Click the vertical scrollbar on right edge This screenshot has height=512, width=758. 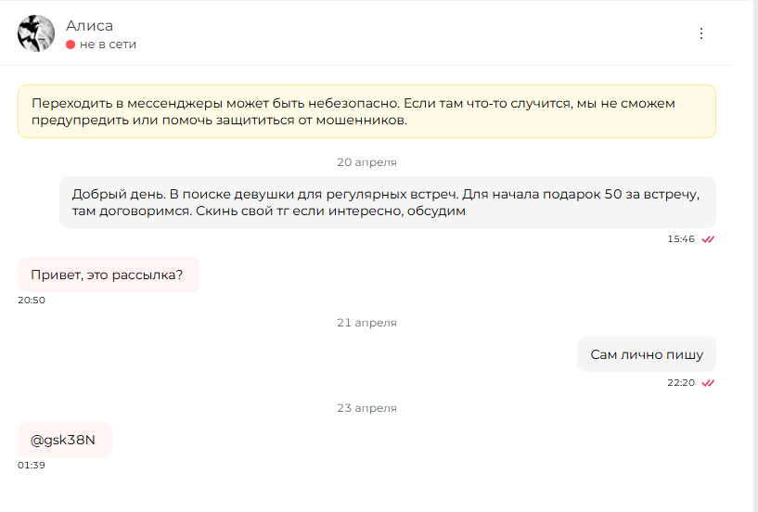click(x=755, y=256)
